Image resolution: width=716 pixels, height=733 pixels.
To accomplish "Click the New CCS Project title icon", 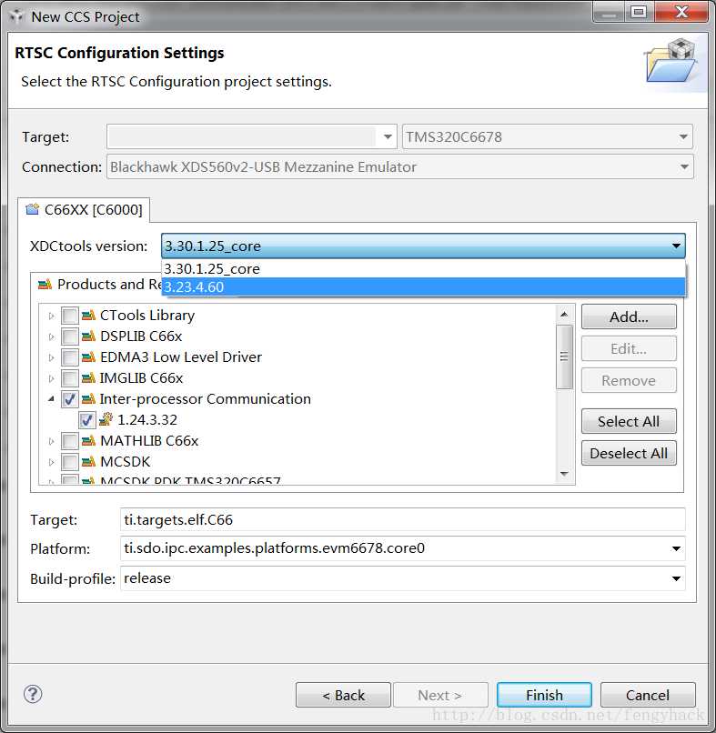I will click(16, 16).
